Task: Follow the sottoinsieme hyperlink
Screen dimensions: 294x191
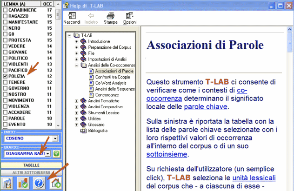Action: coord(167,154)
